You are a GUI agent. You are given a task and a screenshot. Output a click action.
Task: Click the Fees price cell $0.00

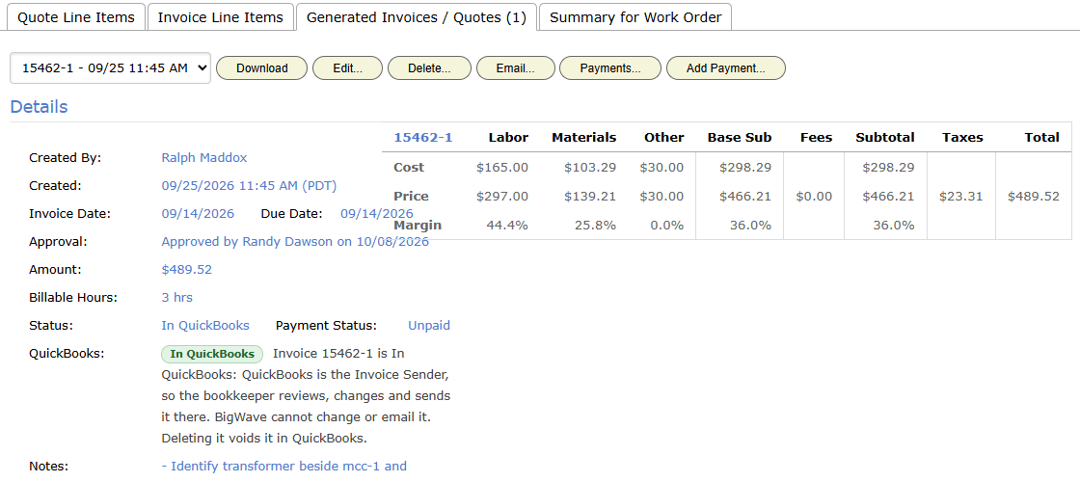coord(814,197)
